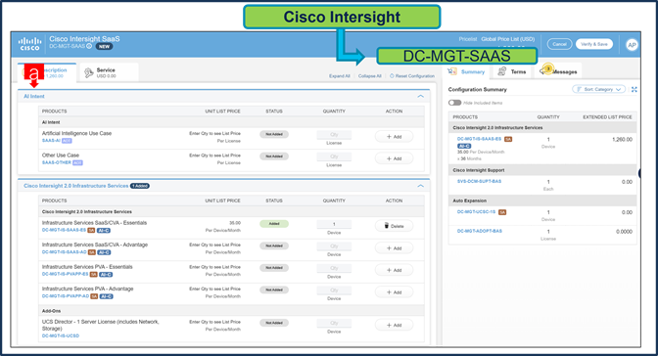This screenshot has width=658, height=356.
Task: Open DC-MGT-IS-SAAS-AD product link
Action: pyautogui.click(x=65, y=252)
